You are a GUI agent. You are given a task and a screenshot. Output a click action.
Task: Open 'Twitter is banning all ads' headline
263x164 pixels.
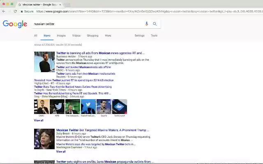click(x=100, y=53)
